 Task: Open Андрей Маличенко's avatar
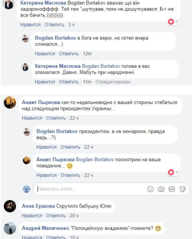click(x=10, y=228)
